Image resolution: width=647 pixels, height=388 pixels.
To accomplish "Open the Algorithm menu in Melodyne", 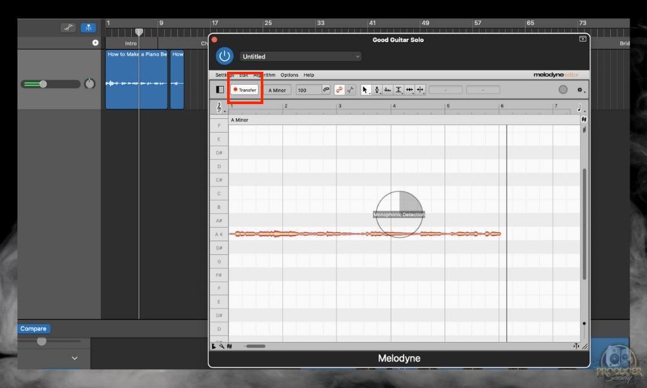I will coord(265,75).
